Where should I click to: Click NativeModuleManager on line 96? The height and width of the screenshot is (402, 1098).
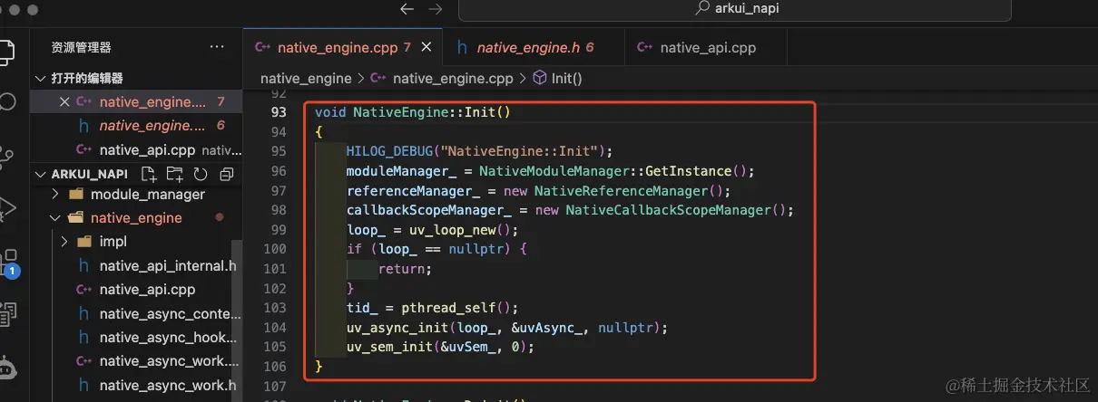[557, 171]
